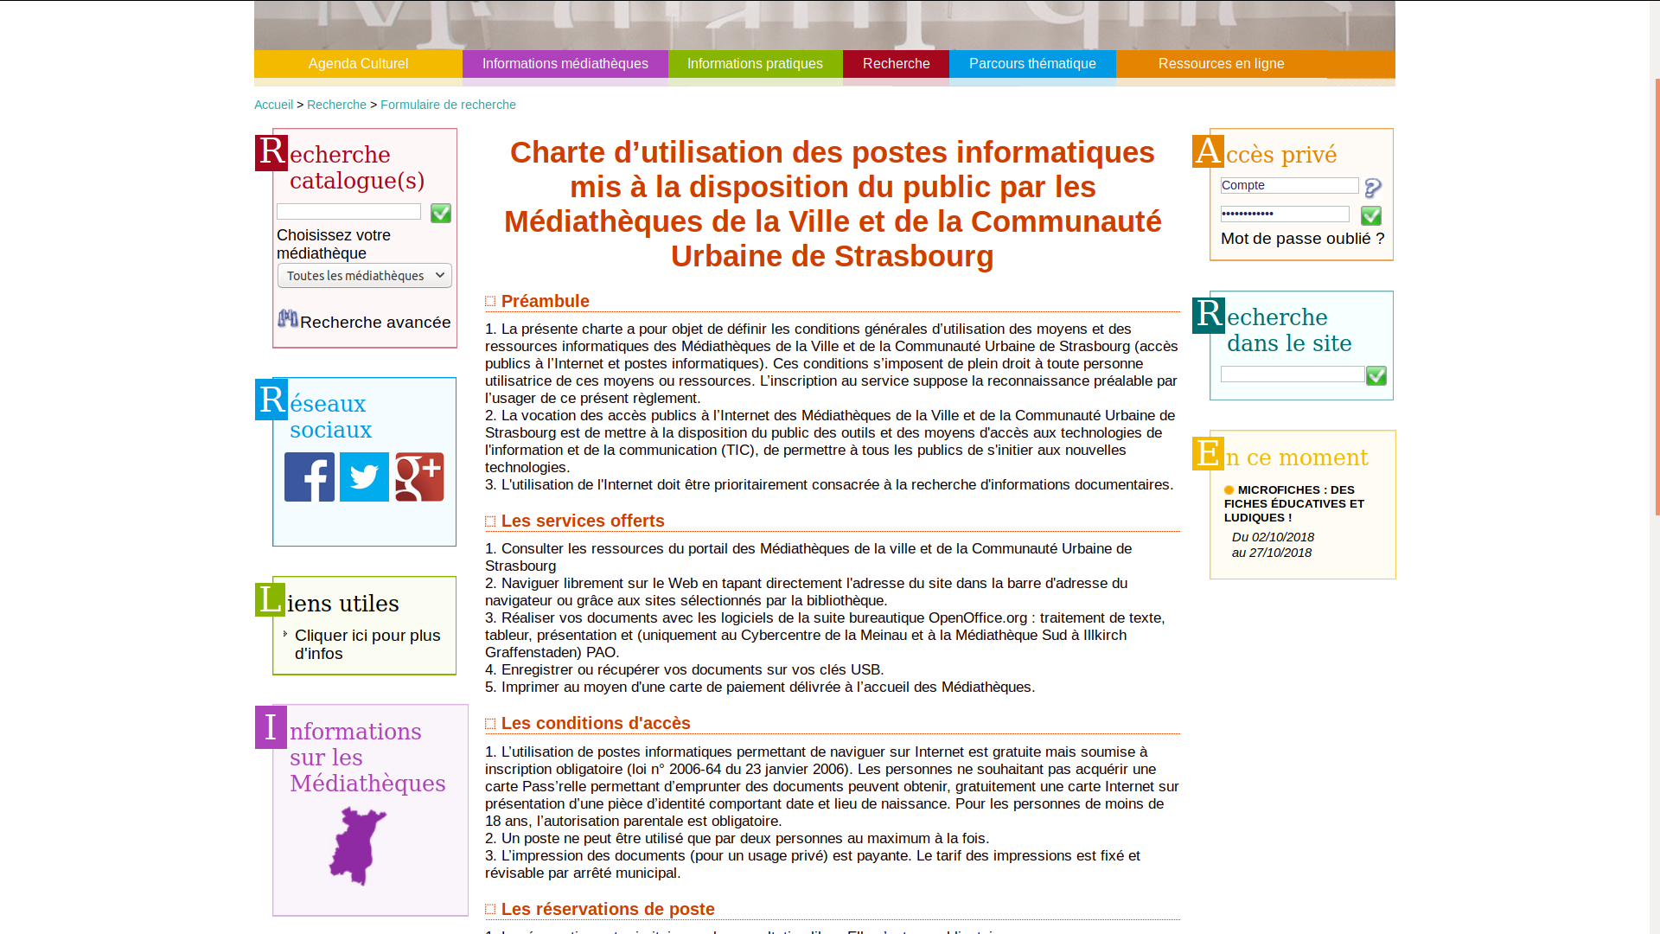
Task: Click the binoculars icon for advanced search
Action: (288, 318)
